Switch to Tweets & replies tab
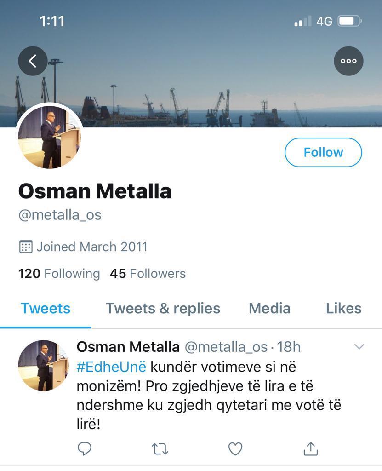The height and width of the screenshot is (471, 382). click(x=163, y=308)
